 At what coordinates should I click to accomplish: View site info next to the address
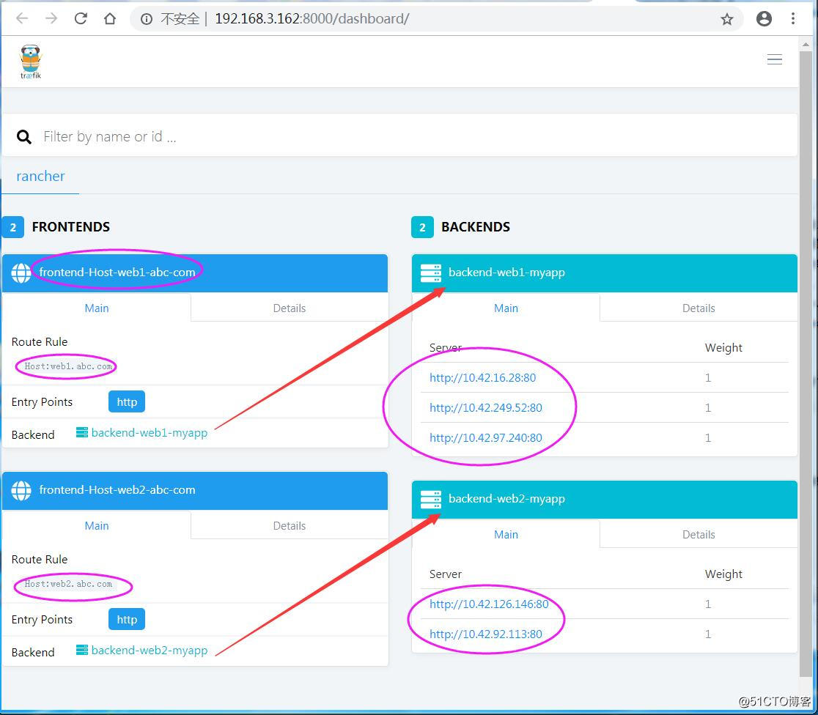click(147, 19)
